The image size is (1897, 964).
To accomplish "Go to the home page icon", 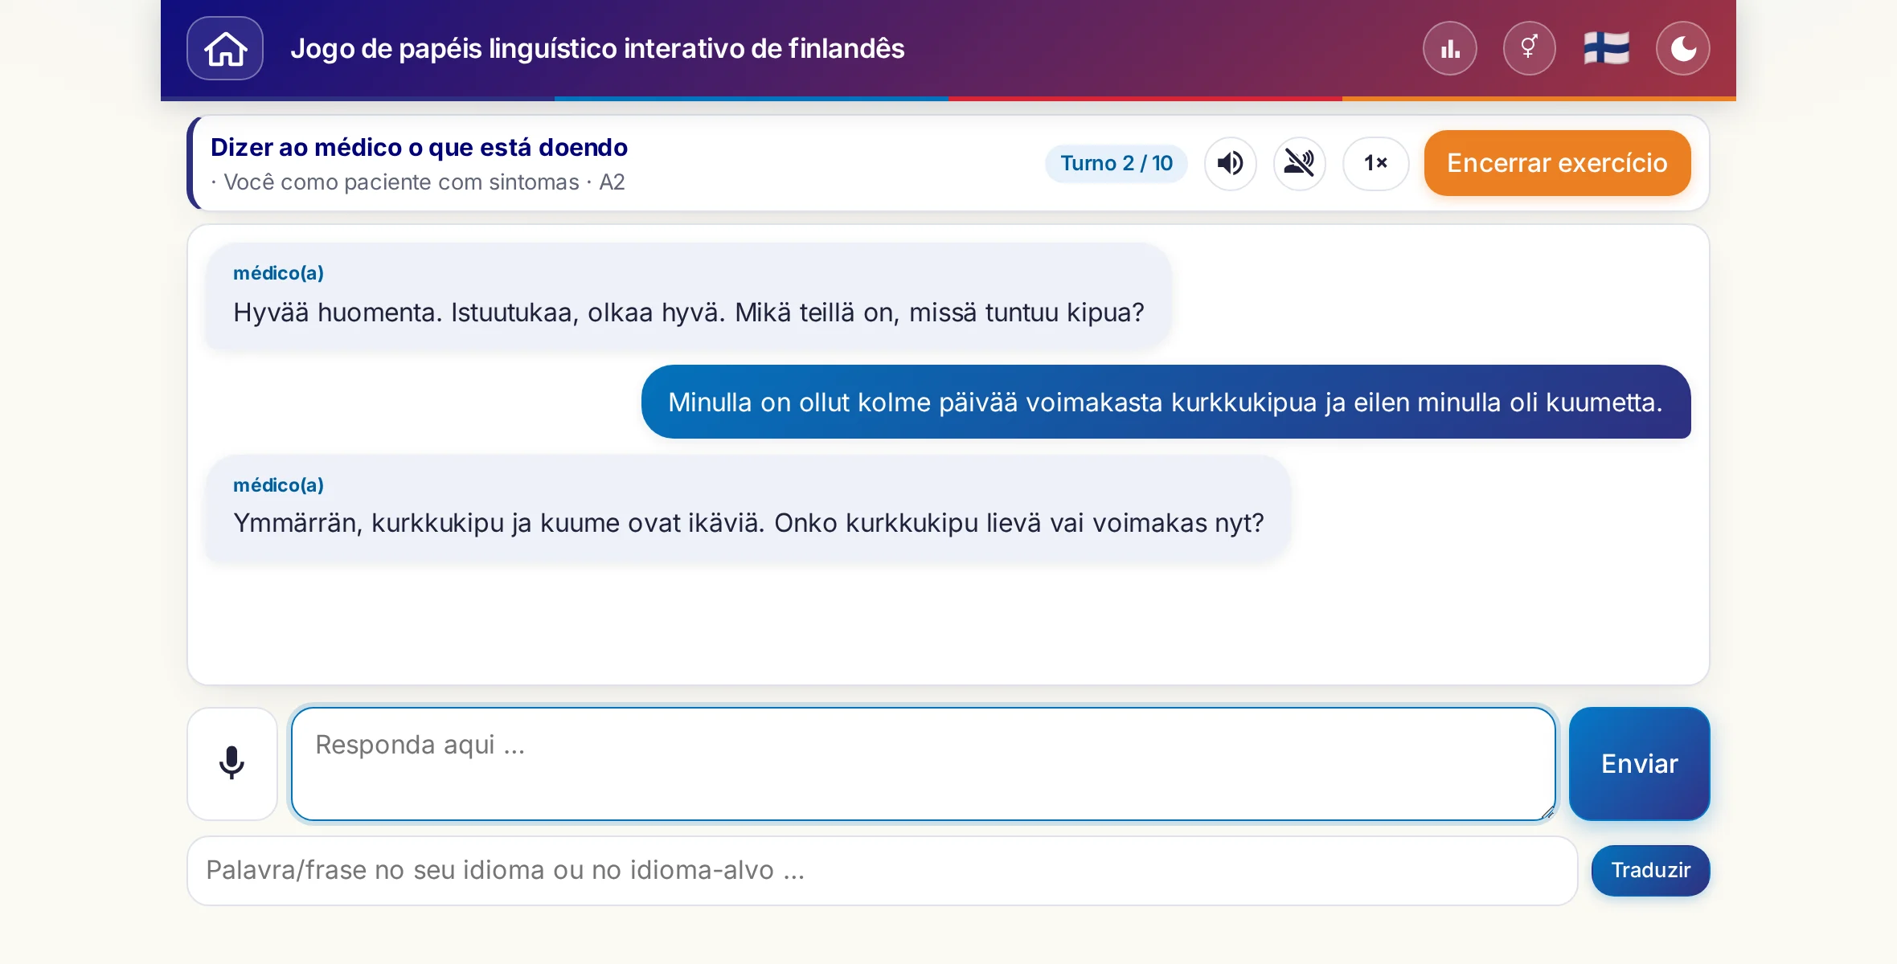I will pyautogui.click(x=225, y=48).
